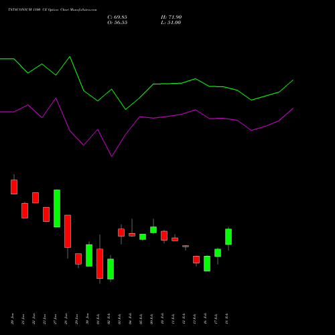Select the red candlestick above 20 Jan

(14, 187)
